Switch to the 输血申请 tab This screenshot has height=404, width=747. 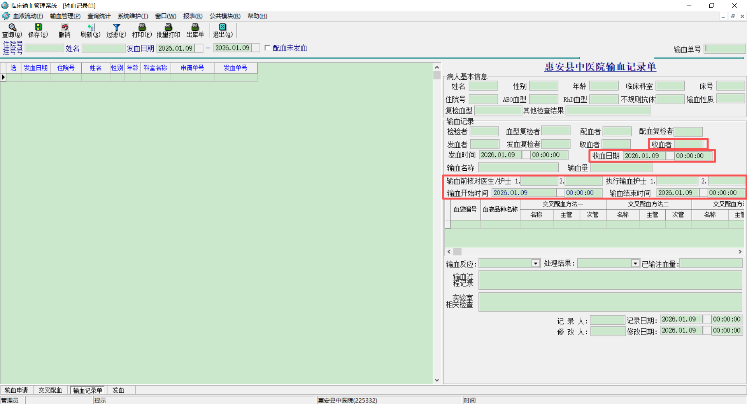pos(16,390)
